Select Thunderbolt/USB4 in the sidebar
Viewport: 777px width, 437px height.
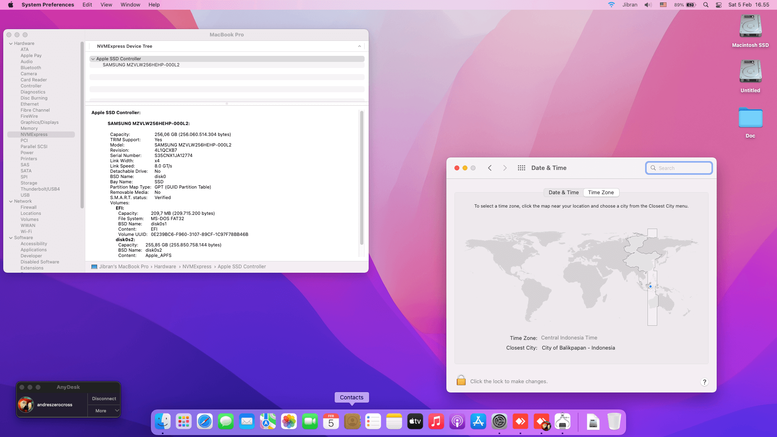click(x=40, y=189)
